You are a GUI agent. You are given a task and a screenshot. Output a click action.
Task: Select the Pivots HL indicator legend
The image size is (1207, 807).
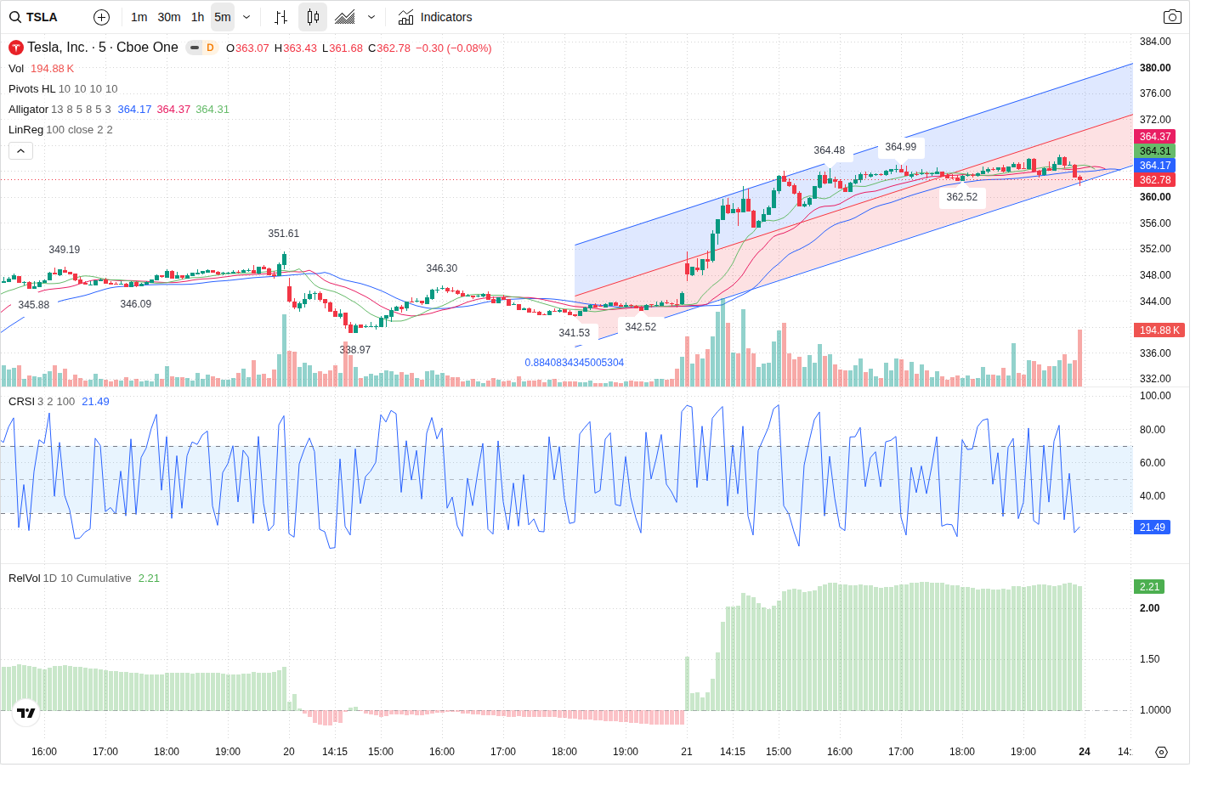[32, 89]
